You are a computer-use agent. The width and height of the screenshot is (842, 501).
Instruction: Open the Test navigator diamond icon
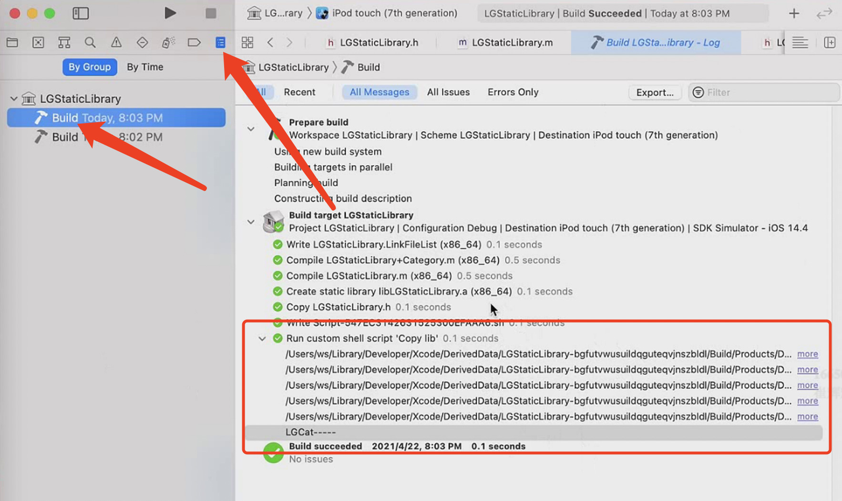point(142,42)
